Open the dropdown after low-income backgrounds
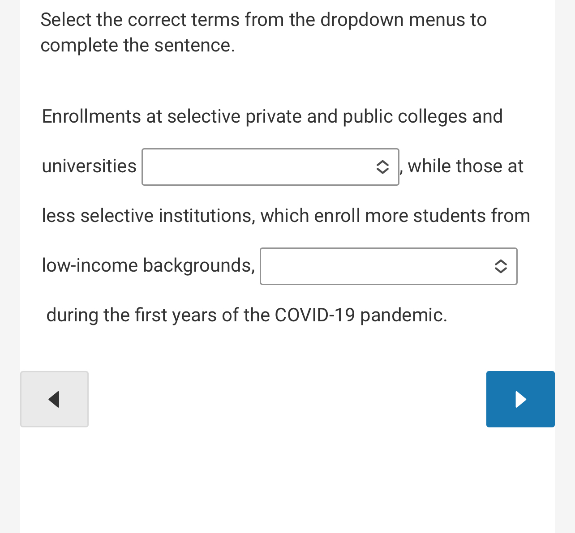Screen dimensions: 575x533 388,266
